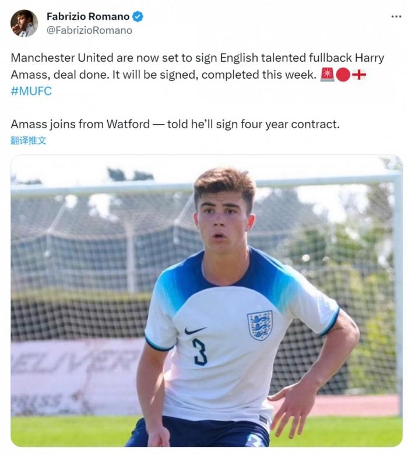Open the three-dot more options menu
408x455 pixels.
click(396, 17)
